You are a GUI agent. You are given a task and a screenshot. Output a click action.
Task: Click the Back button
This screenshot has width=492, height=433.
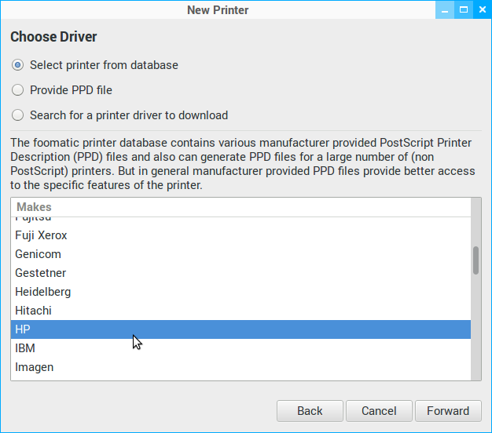point(310,411)
